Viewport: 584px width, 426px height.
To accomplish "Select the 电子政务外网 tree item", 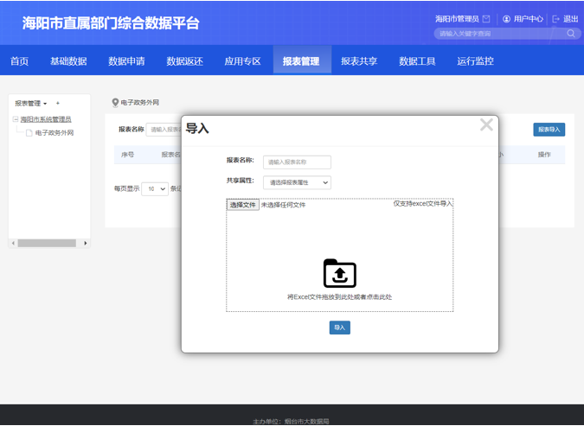I will tap(55, 133).
